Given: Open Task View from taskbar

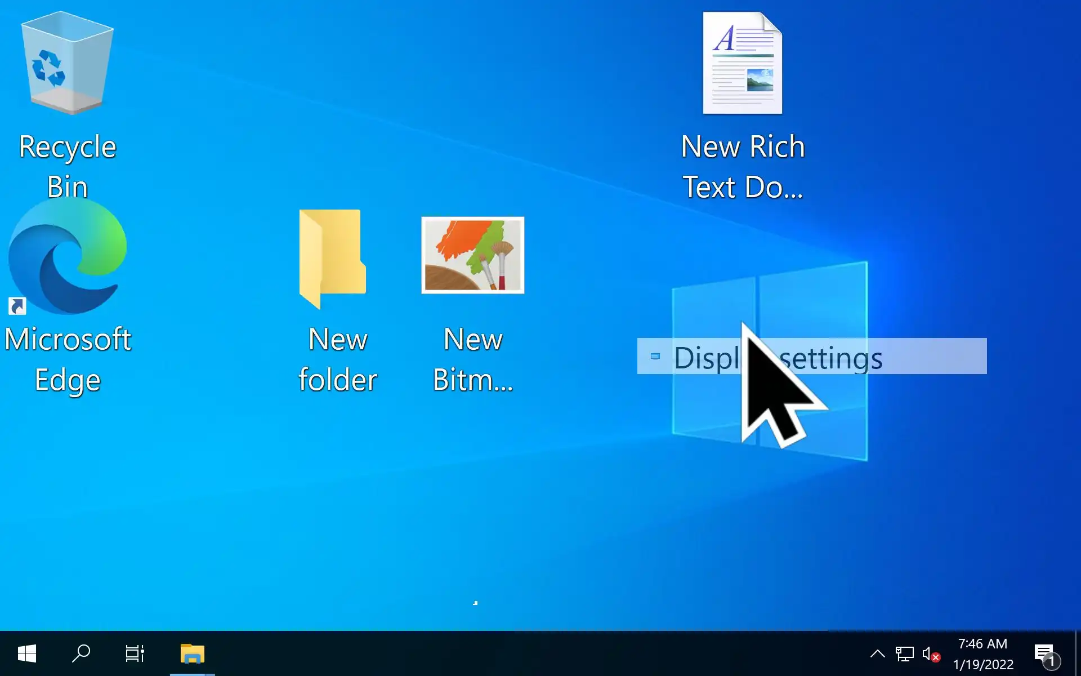Looking at the screenshot, I should pyautogui.click(x=135, y=654).
